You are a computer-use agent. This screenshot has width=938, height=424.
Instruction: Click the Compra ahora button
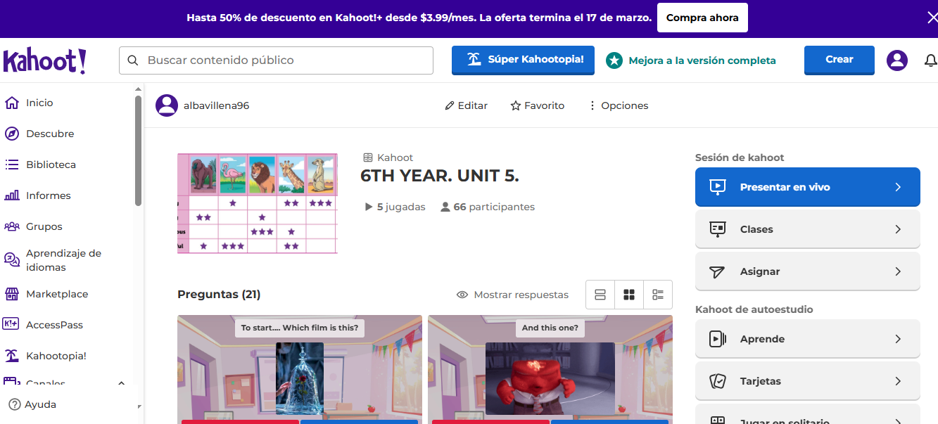pos(702,18)
